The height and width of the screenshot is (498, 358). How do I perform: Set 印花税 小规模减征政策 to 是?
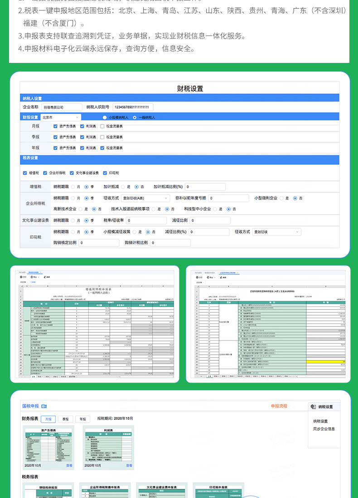click(x=135, y=232)
